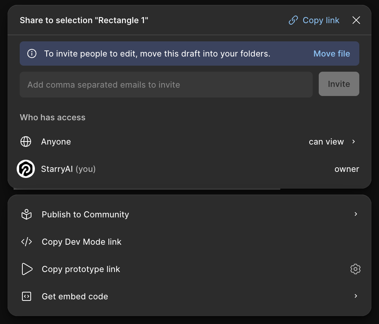379x324 pixels.
Task: Click the chain link icon beside Copy link
Action: point(293,20)
